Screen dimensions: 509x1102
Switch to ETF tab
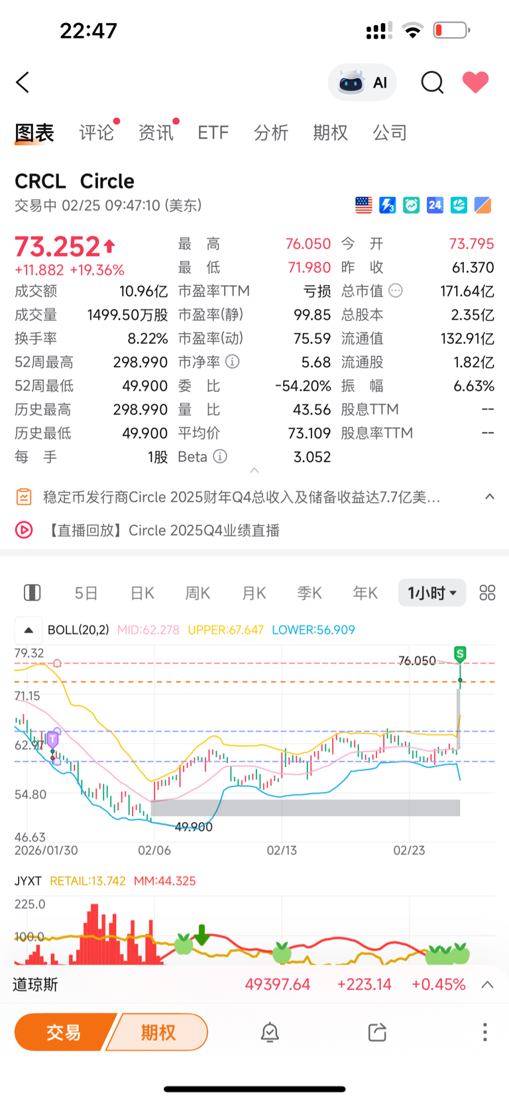click(213, 133)
